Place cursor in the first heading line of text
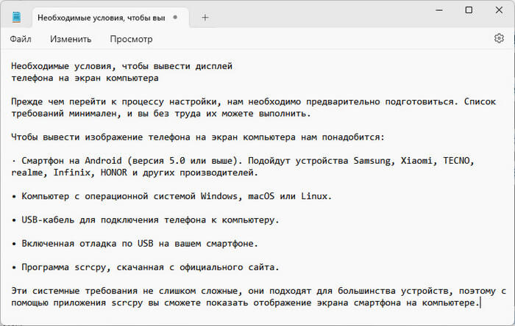The width and height of the screenshot is (515, 326). coord(121,66)
